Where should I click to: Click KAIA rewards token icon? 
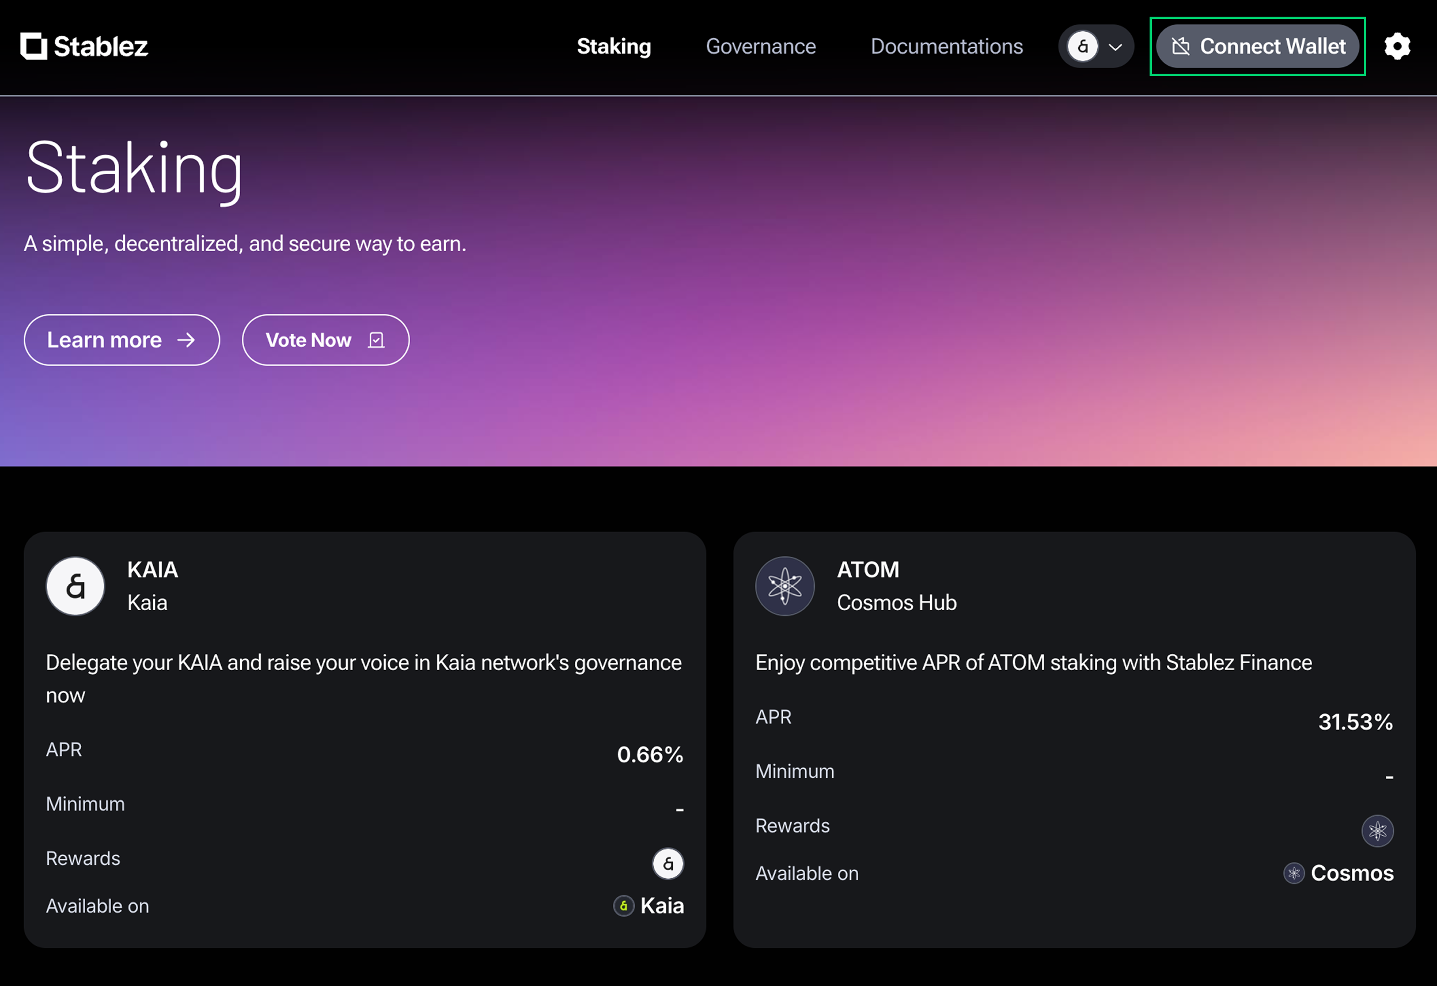pos(668,863)
